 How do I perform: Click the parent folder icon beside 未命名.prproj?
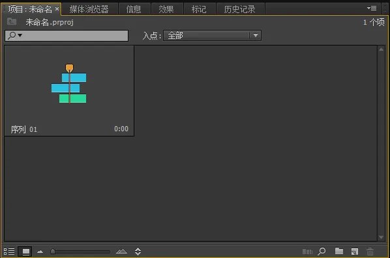point(12,22)
